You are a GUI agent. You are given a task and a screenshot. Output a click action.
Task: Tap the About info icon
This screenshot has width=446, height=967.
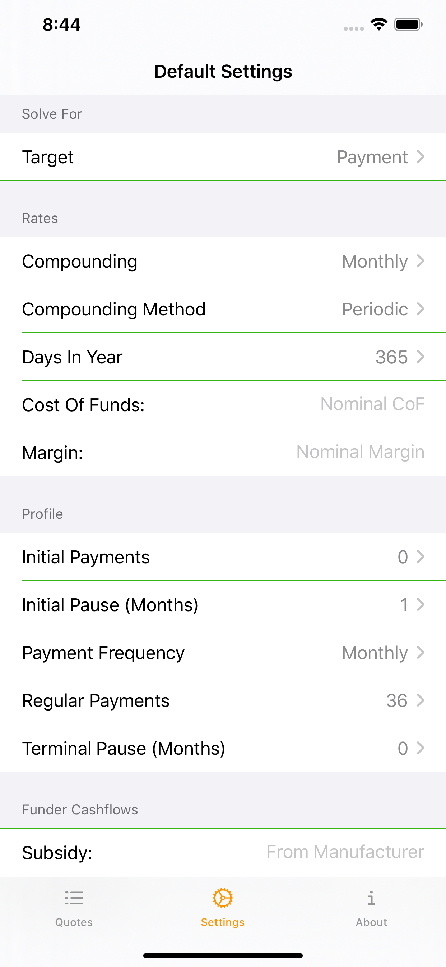click(x=371, y=898)
